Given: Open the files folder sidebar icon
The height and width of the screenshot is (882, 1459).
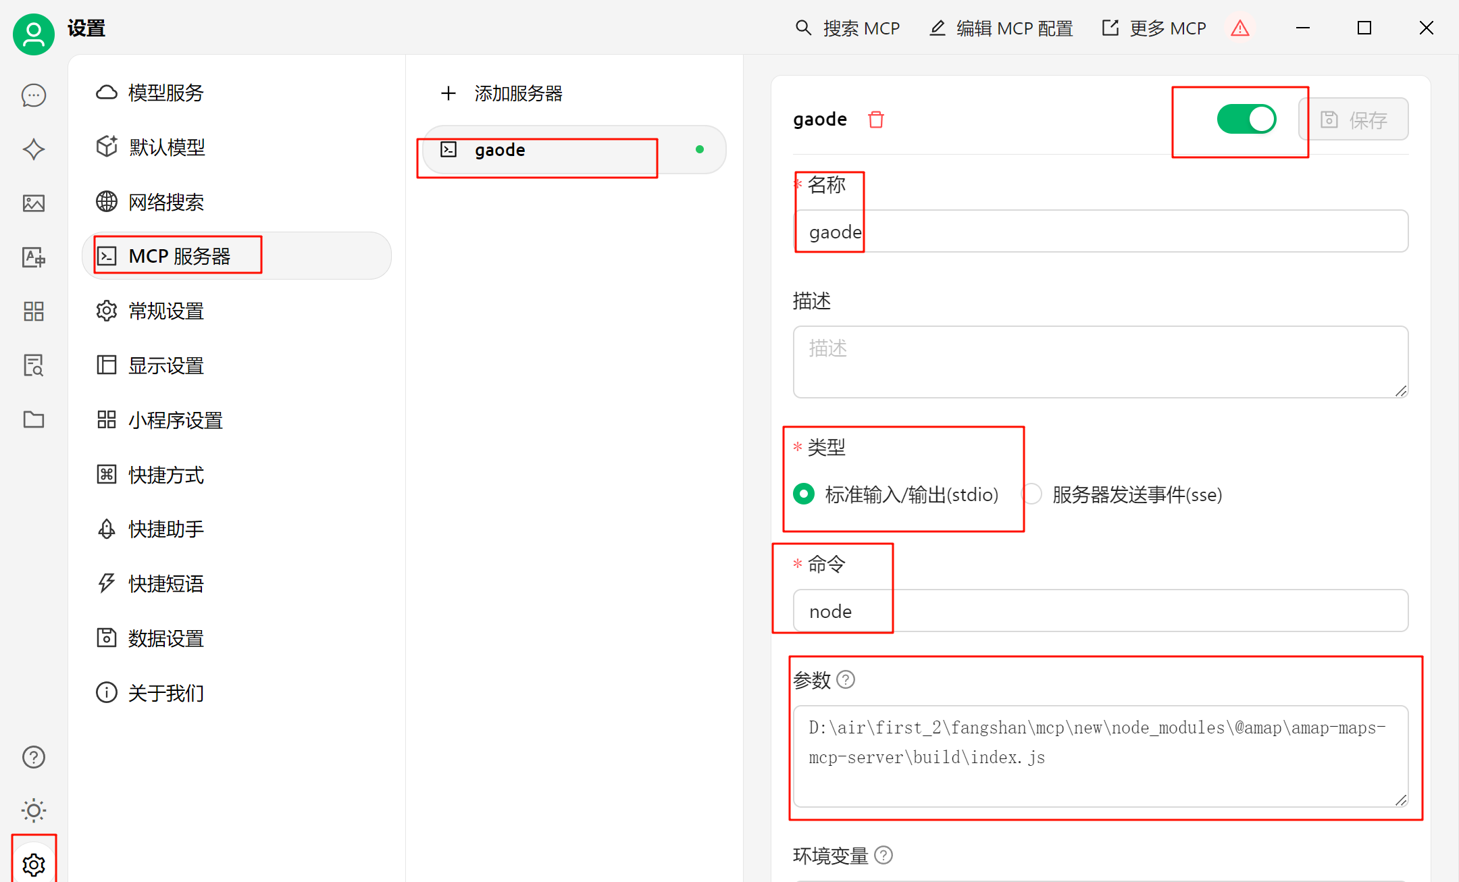Looking at the screenshot, I should [x=34, y=419].
